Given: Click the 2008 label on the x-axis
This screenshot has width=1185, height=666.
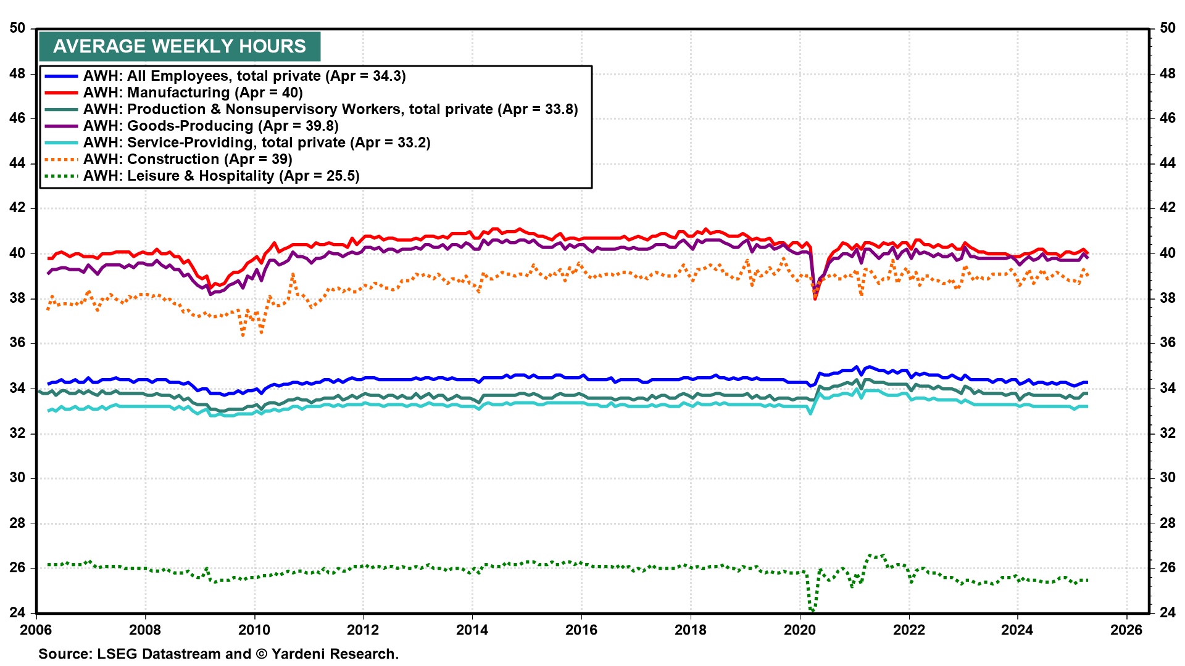Looking at the screenshot, I should (145, 630).
